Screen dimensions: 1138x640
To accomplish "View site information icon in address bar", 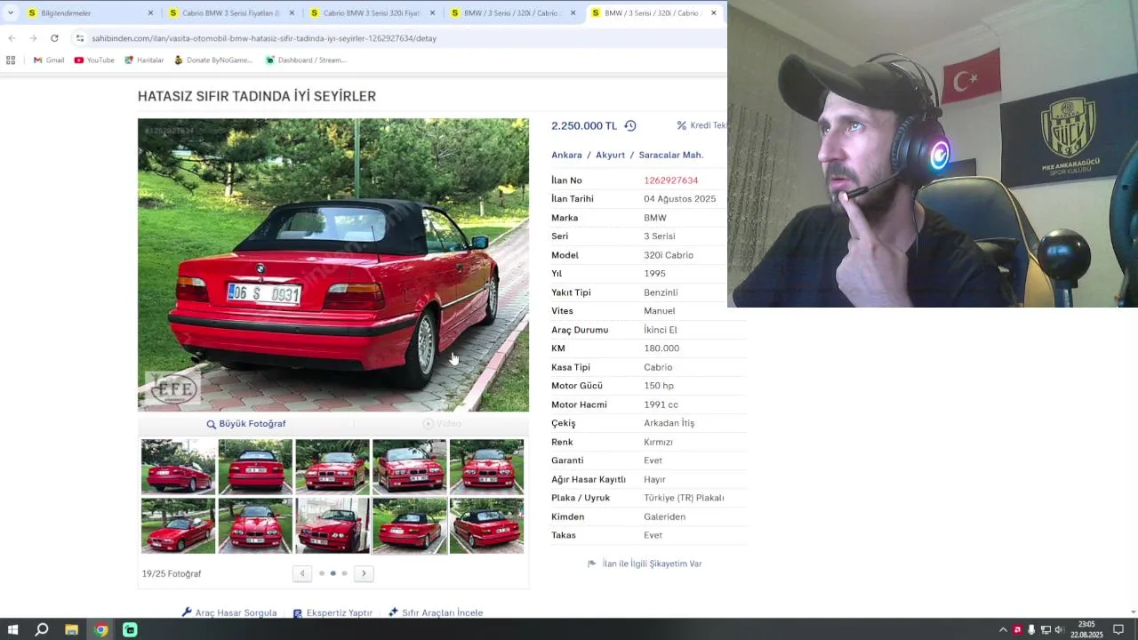I will click(x=79, y=38).
